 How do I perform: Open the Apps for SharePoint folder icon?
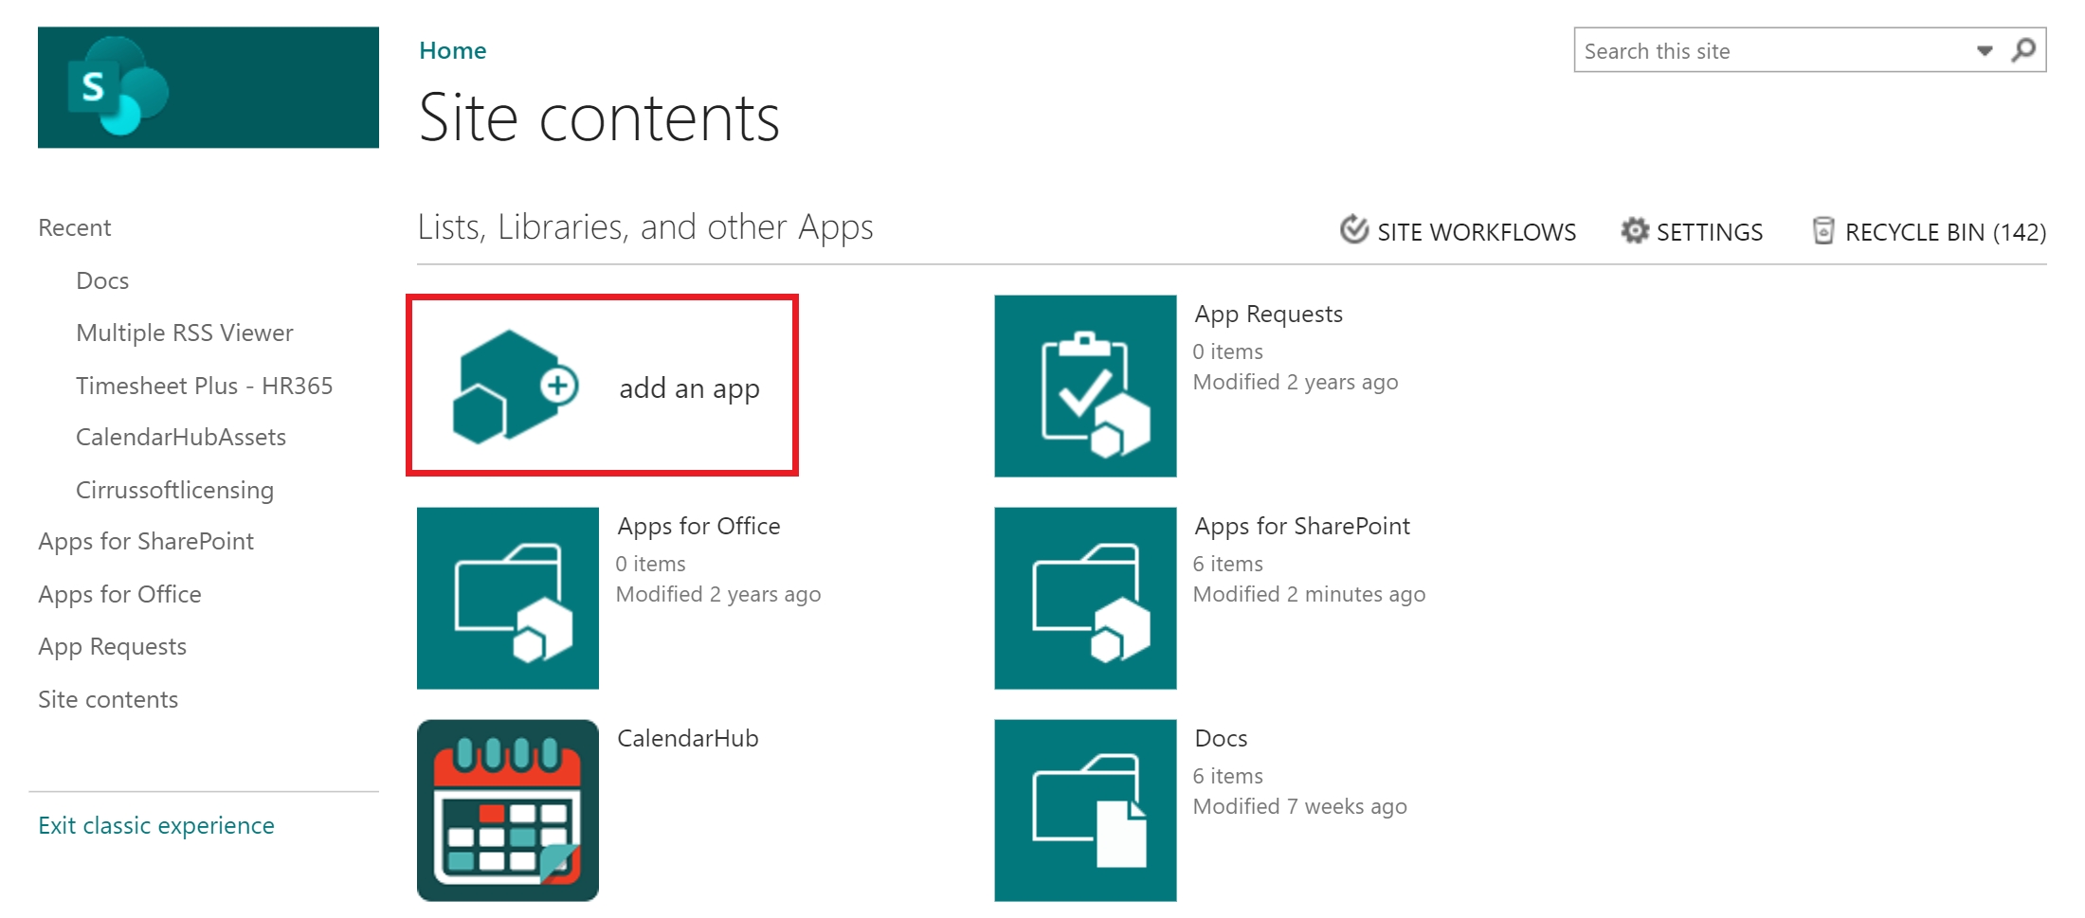pyautogui.click(x=1085, y=598)
